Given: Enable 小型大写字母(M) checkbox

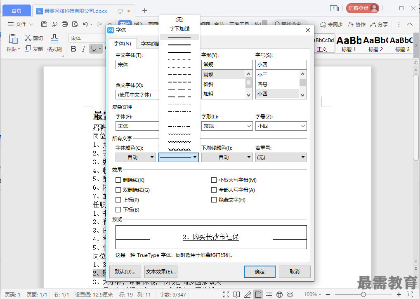Looking at the screenshot, I should [214, 180].
